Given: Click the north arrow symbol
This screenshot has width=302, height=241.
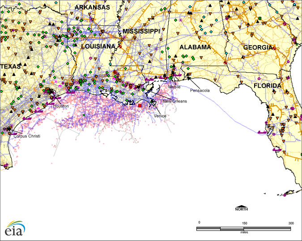Looking at the screenshot, I should click(x=241, y=206).
